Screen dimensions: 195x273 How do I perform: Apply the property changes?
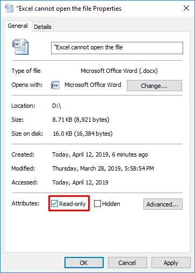click(171, 263)
